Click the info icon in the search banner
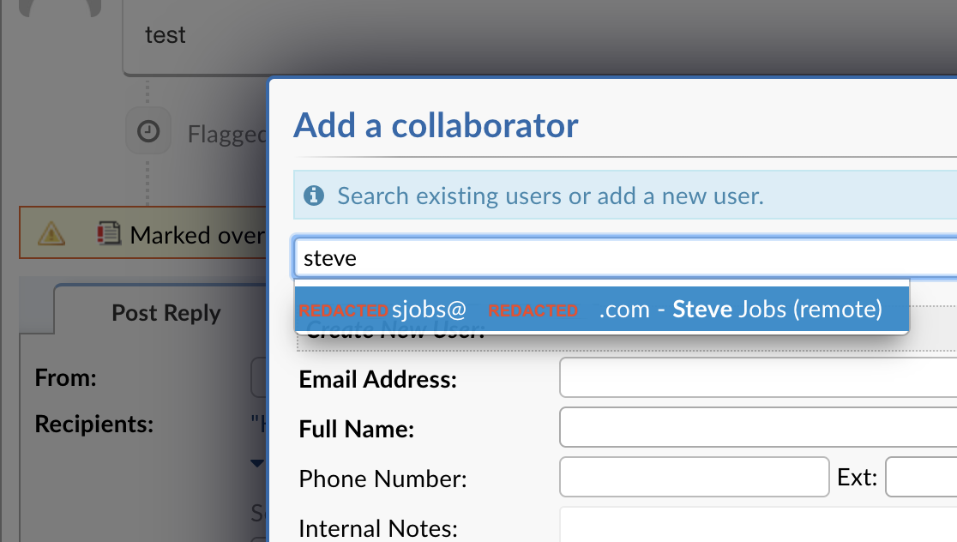This screenshot has height=542, width=957. [314, 196]
